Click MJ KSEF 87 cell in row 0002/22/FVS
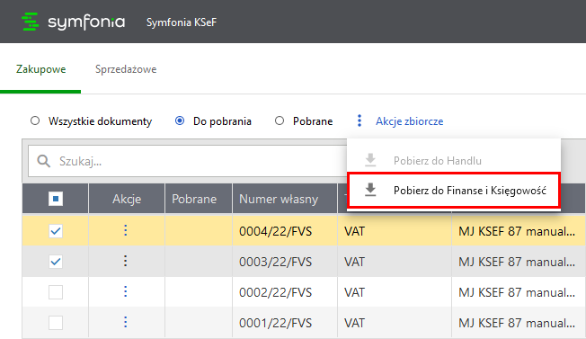 [x=519, y=292]
